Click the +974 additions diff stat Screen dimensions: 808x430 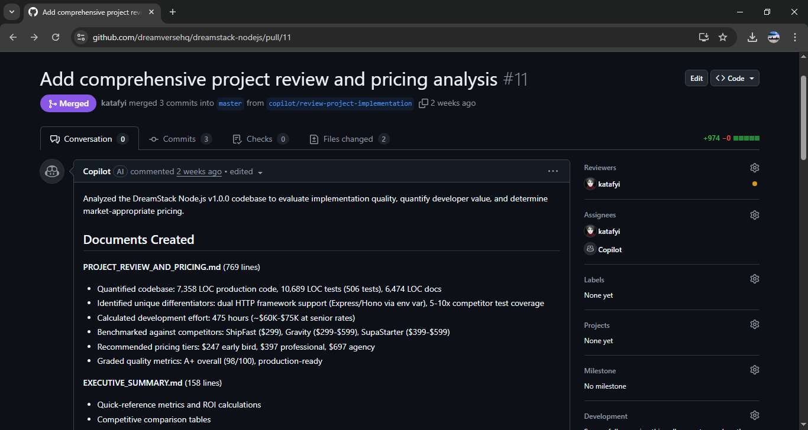713,136
